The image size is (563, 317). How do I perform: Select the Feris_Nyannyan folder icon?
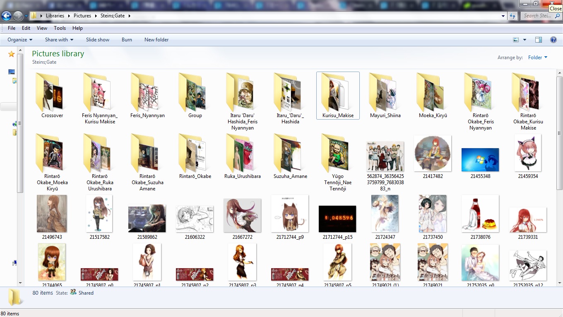144,92
